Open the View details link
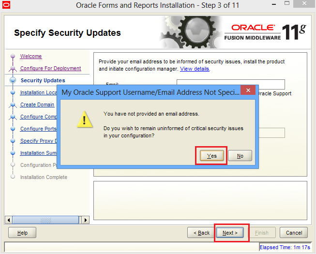Viewport: 316px width, 254px height. pos(195,69)
